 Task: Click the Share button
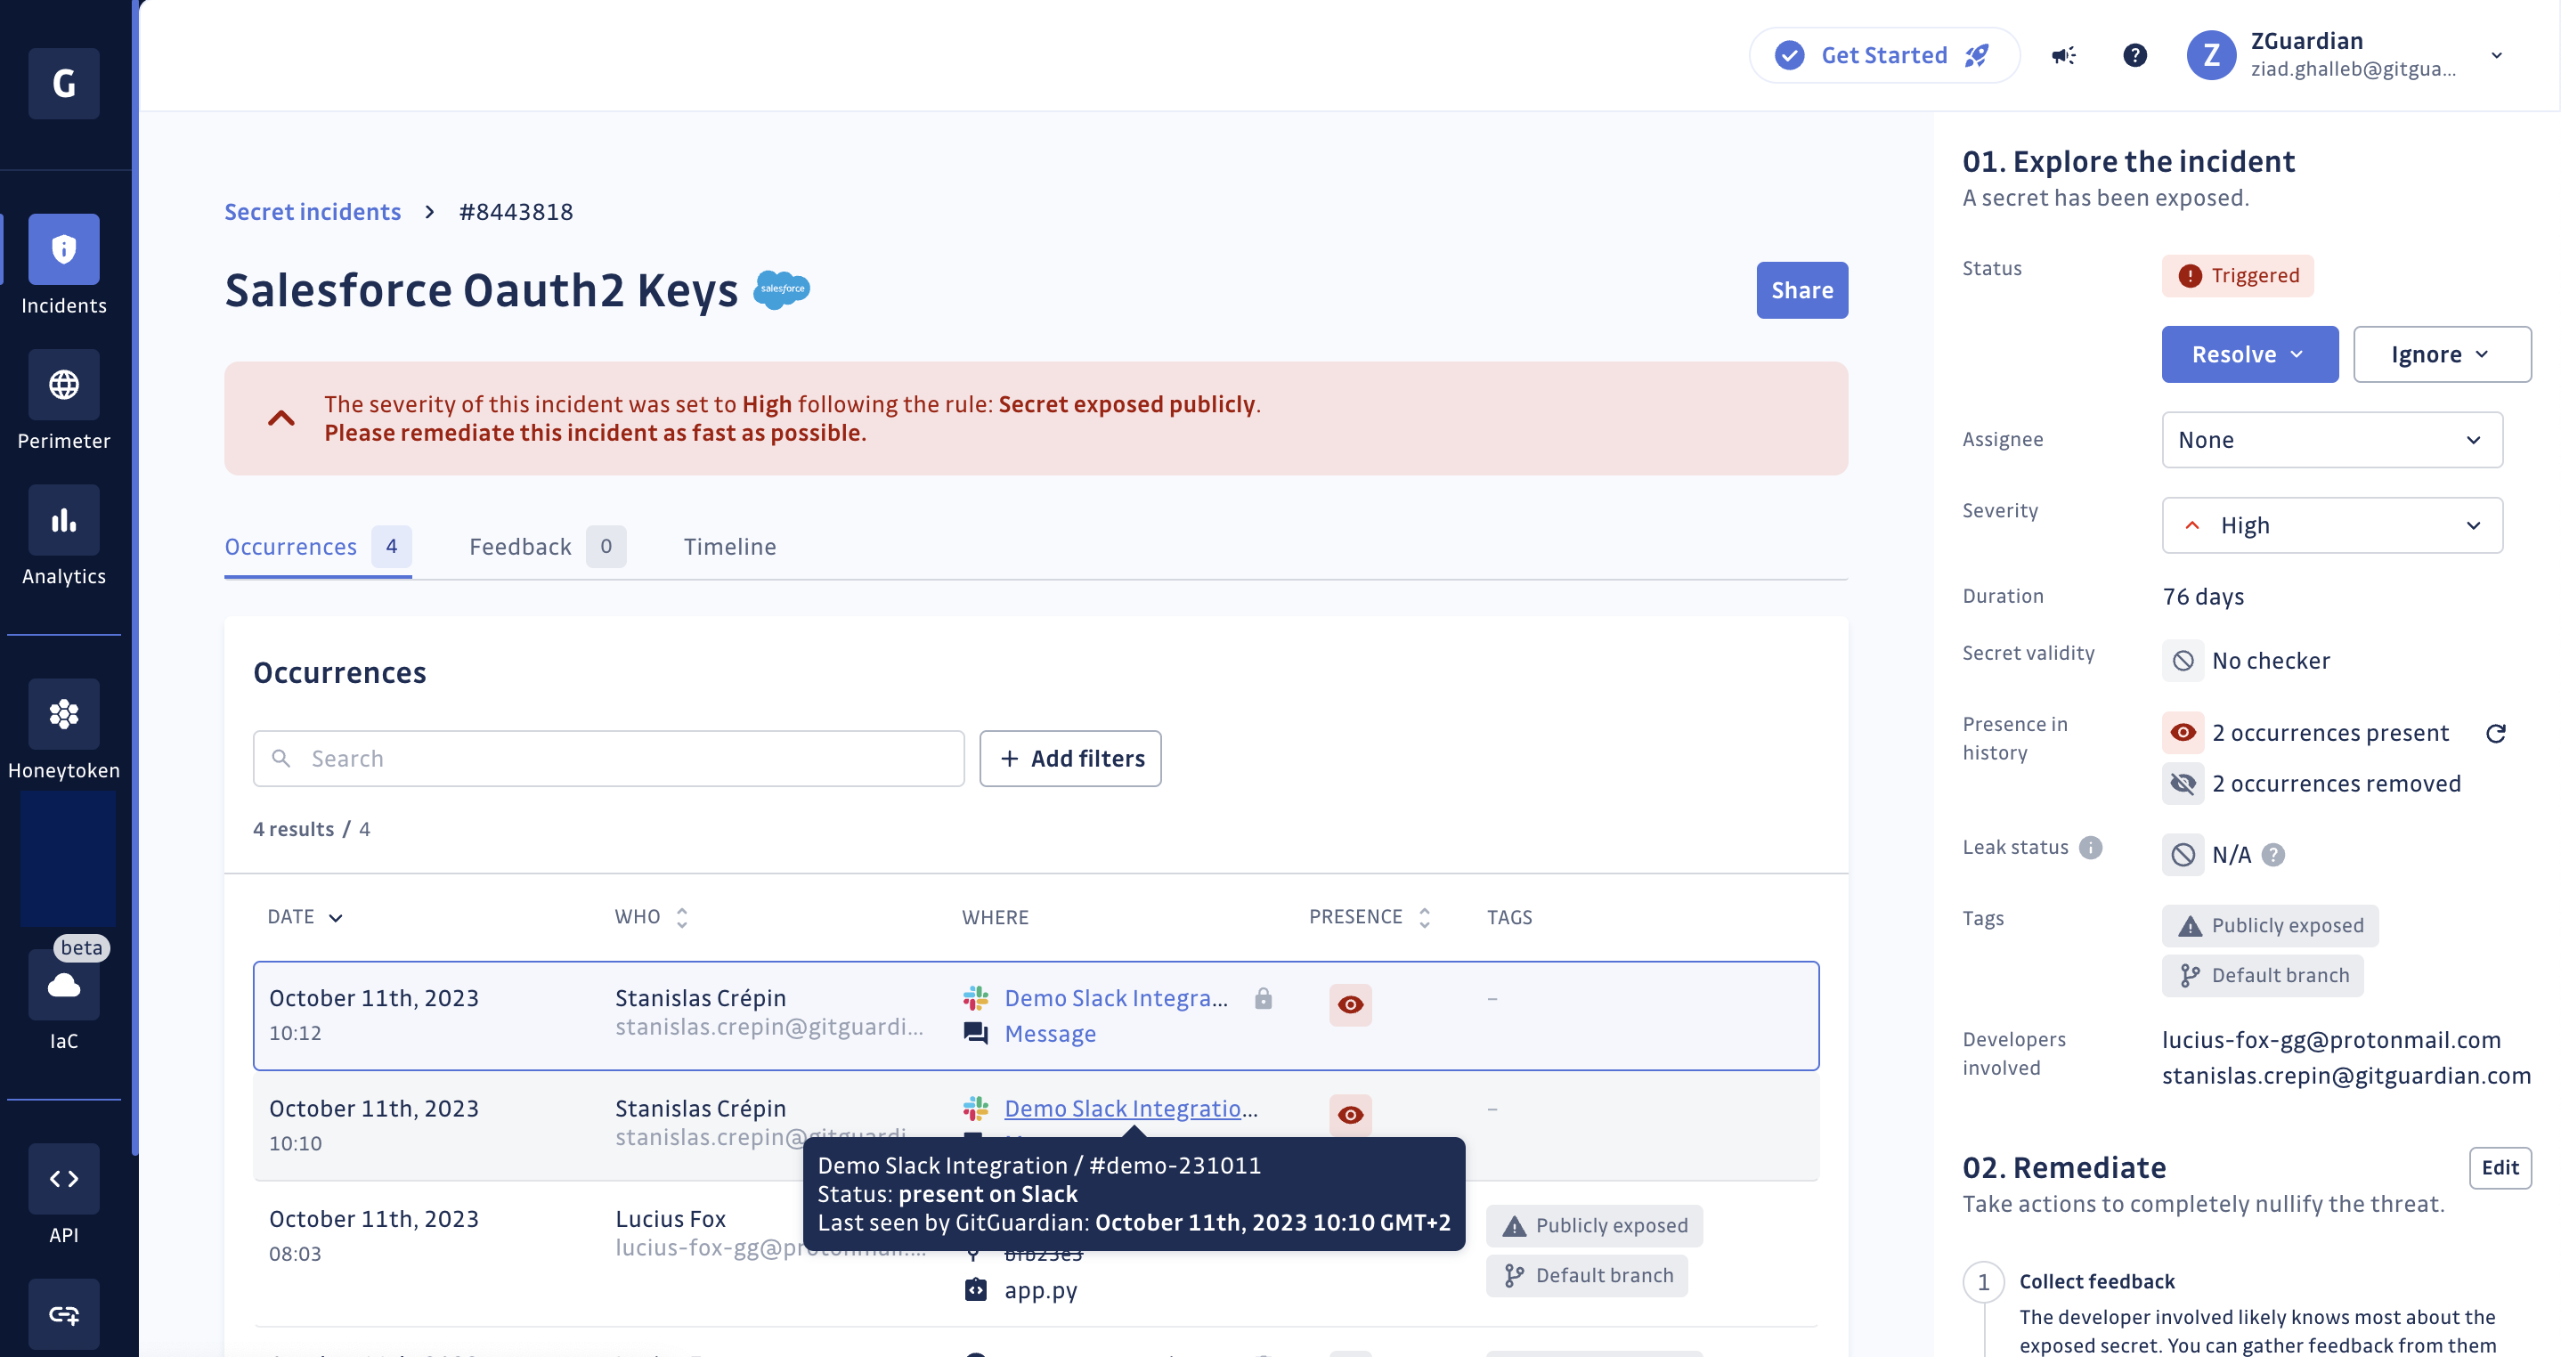(x=1801, y=290)
